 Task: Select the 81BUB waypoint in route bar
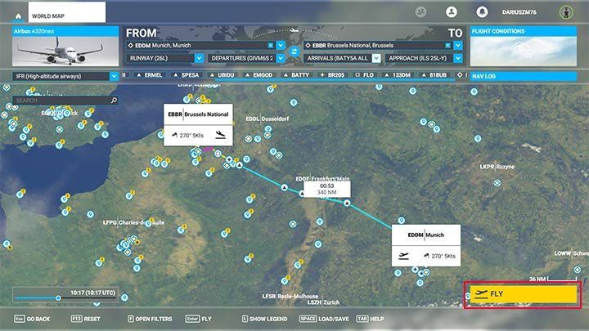pos(434,75)
